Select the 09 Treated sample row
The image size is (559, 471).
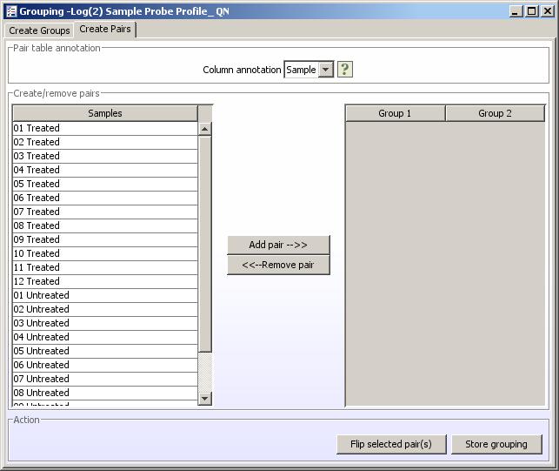[105, 239]
